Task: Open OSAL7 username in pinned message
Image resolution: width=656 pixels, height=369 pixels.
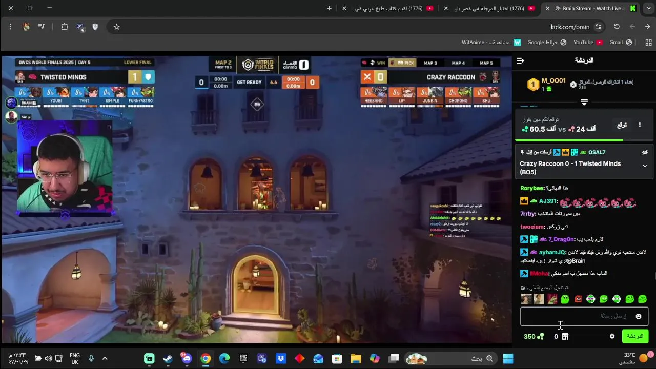Action: [x=597, y=152]
